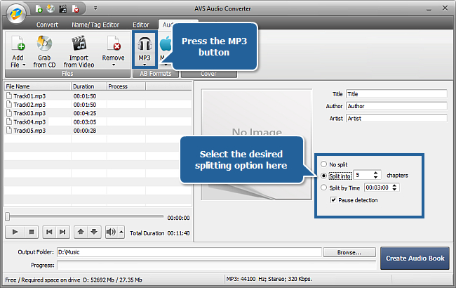Decrease the split time value

(x=394, y=189)
